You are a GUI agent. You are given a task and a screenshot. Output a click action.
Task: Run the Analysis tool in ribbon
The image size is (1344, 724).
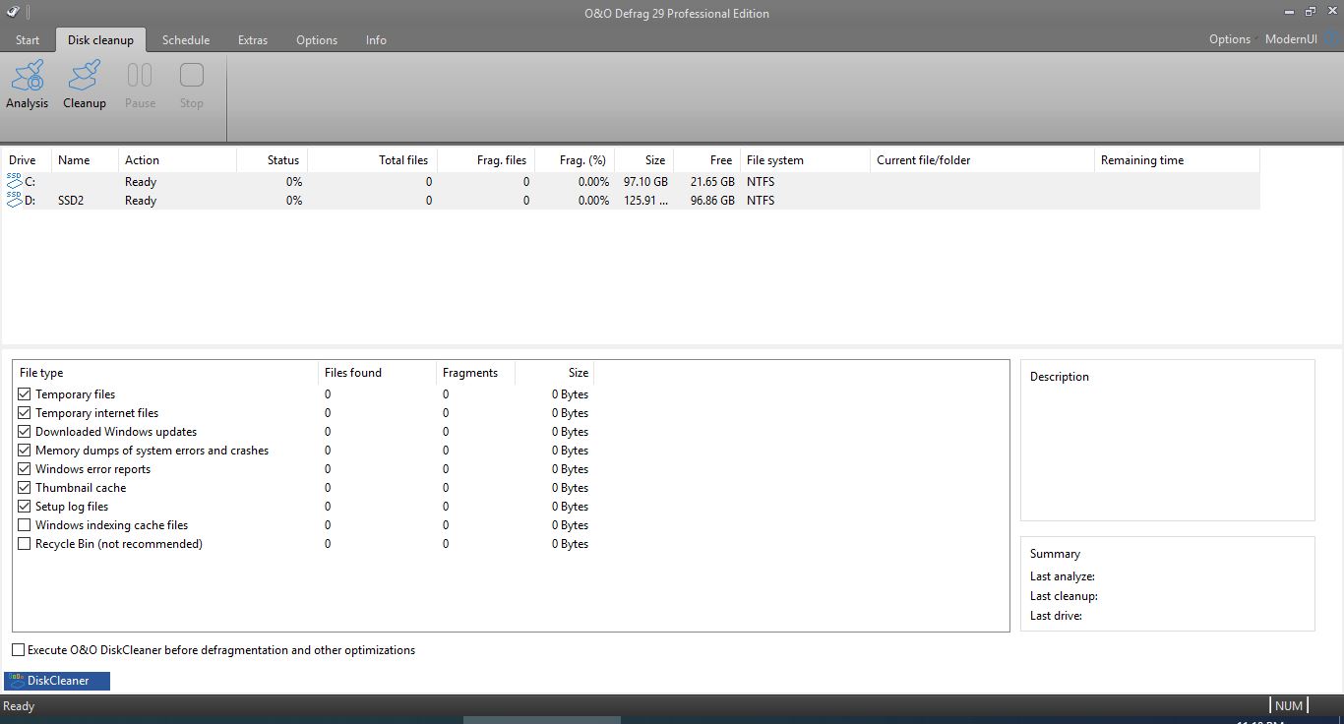click(28, 85)
